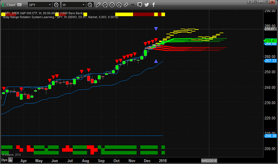Toggle the Dyn scaling label
Image resolution: width=278 pixels, height=164 pixels.
click(x=4, y=161)
